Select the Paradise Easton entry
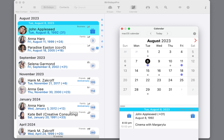 pos(58,48)
